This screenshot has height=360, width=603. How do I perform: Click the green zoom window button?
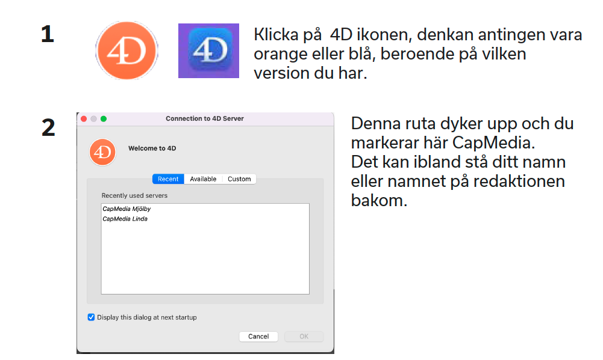click(104, 119)
